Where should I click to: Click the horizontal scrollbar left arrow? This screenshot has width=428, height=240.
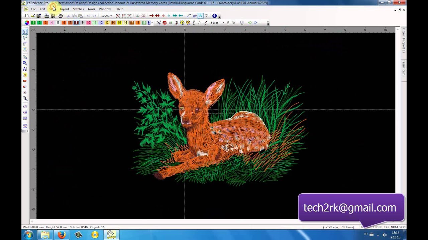coord(32,221)
